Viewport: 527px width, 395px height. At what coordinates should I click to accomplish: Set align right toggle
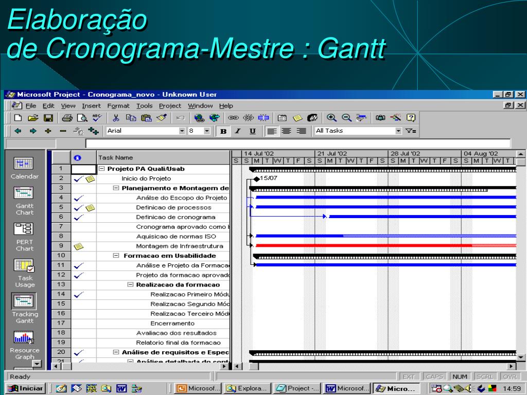coord(302,131)
